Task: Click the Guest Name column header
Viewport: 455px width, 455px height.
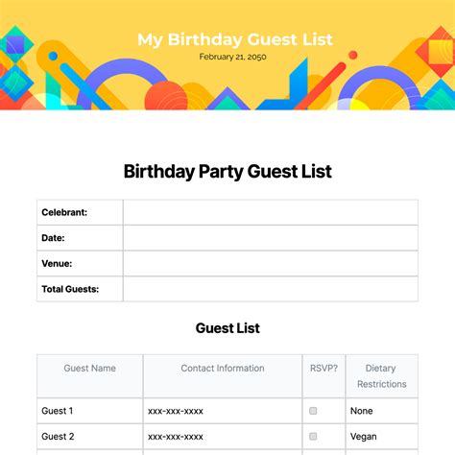Action: (90, 376)
